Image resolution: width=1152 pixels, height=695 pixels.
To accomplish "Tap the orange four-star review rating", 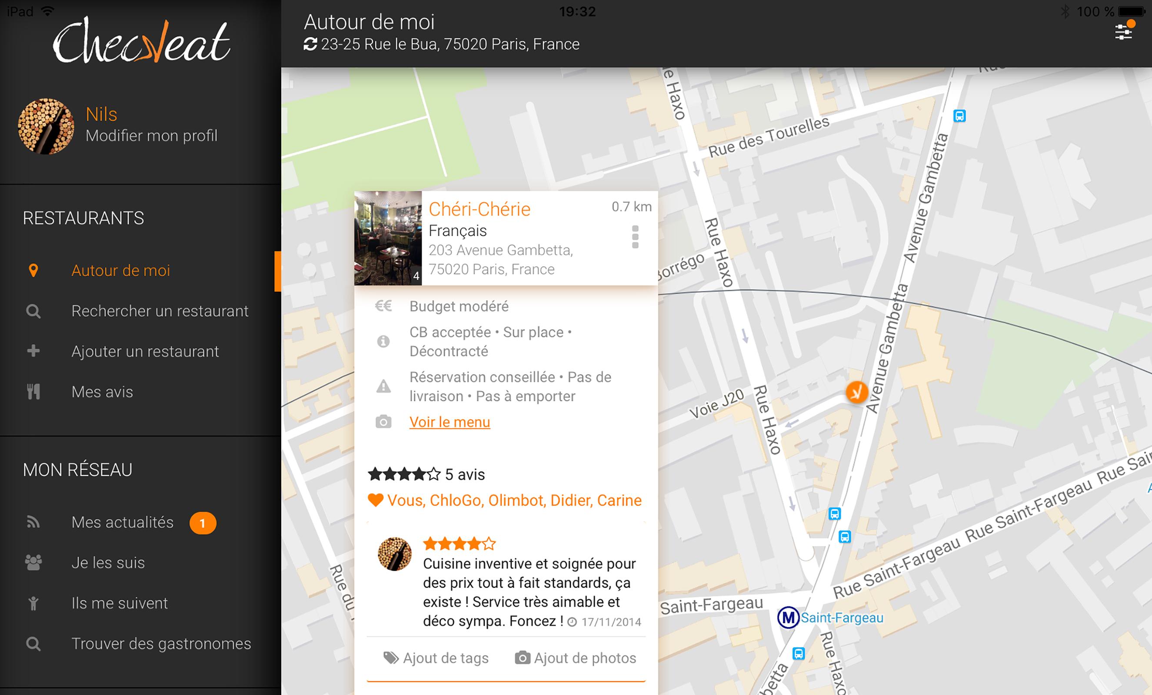I will tap(459, 544).
